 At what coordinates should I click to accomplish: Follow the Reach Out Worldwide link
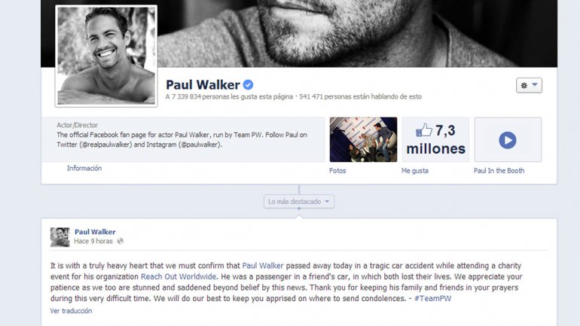coord(179,276)
